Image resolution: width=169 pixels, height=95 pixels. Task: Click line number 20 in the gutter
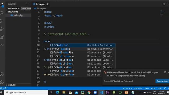38,82
